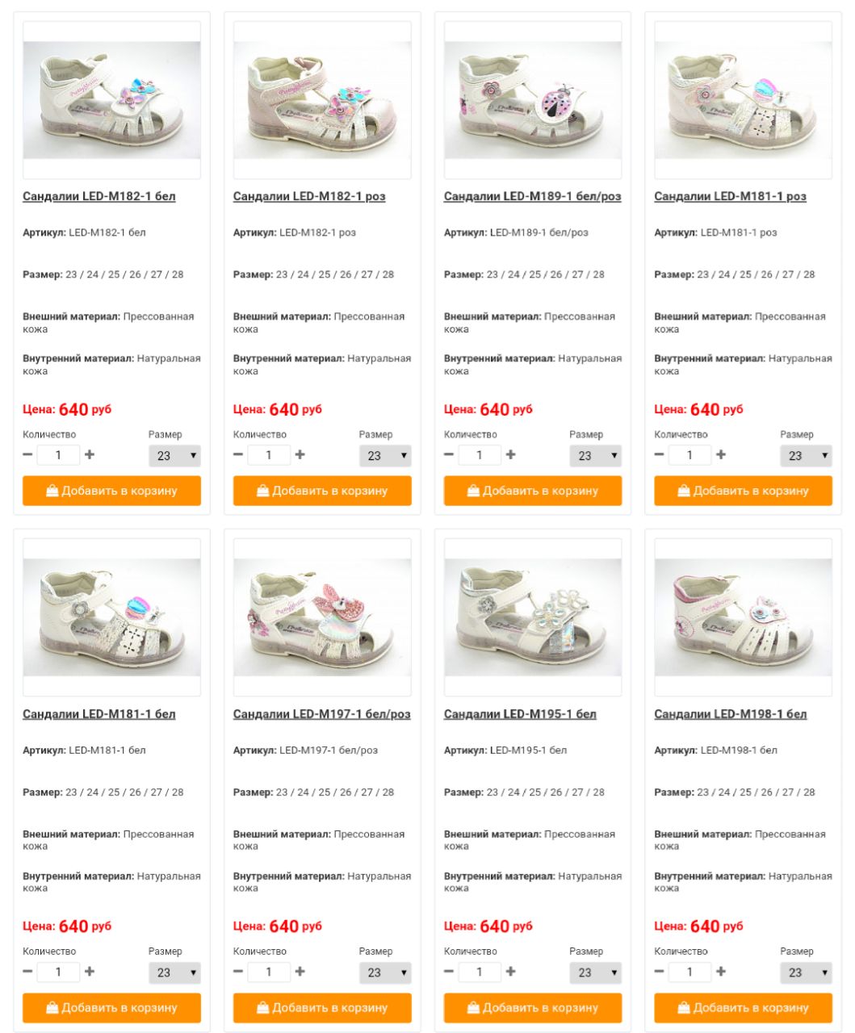Decrease quantity for LED-M197-1 бел/роз sandals
The image size is (855, 1033).
pyautogui.click(x=238, y=972)
